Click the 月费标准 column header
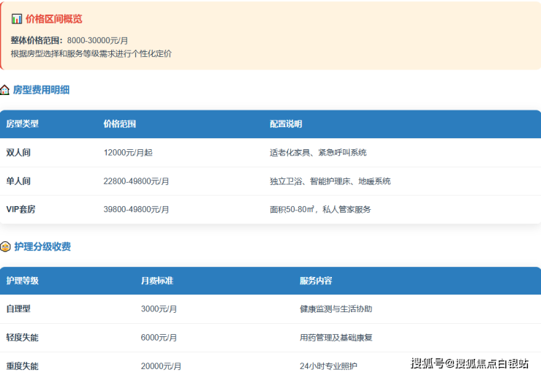Image resolution: width=541 pixels, height=375 pixels. click(x=157, y=281)
